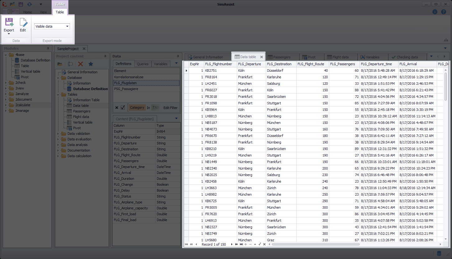Open the Passengers data tab
The image size is (452, 259).
pos(281,57)
